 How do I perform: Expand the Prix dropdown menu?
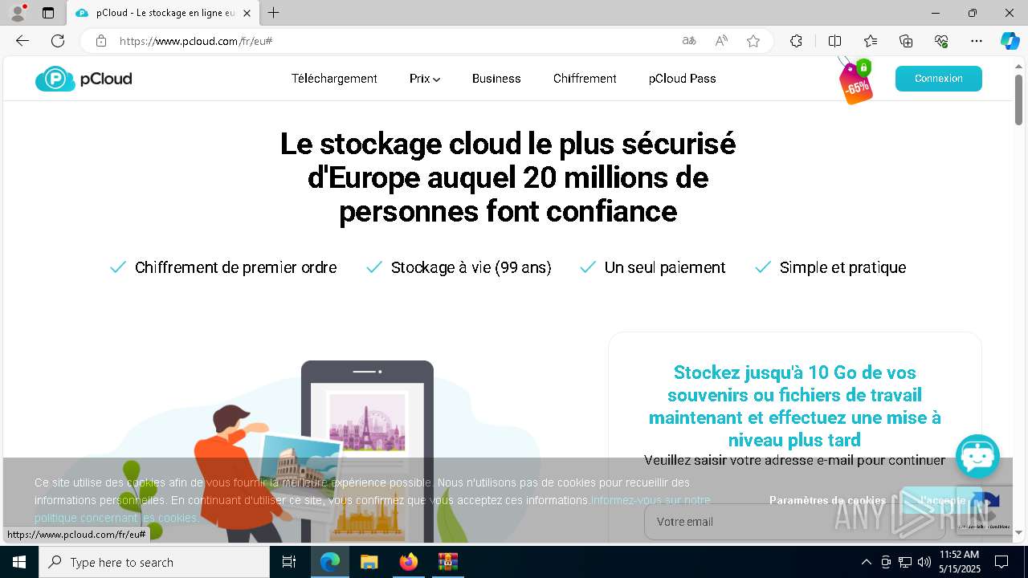pyautogui.click(x=425, y=79)
